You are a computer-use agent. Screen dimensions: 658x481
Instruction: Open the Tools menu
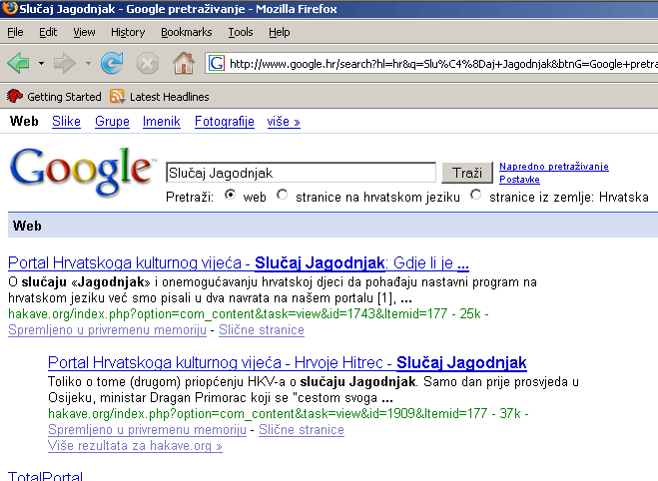pyautogui.click(x=241, y=32)
